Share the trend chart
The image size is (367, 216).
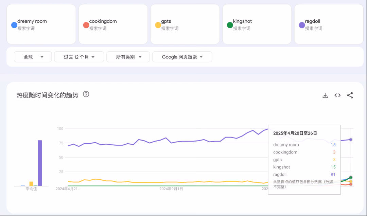click(350, 95)
